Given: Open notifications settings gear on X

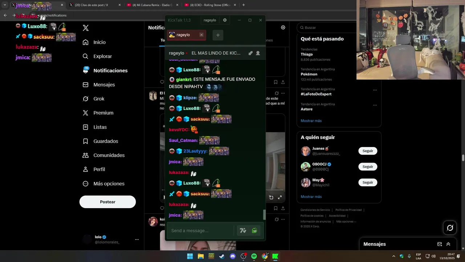Looking at the screenshot, I should pyautogui.click(x=283, y=28).
